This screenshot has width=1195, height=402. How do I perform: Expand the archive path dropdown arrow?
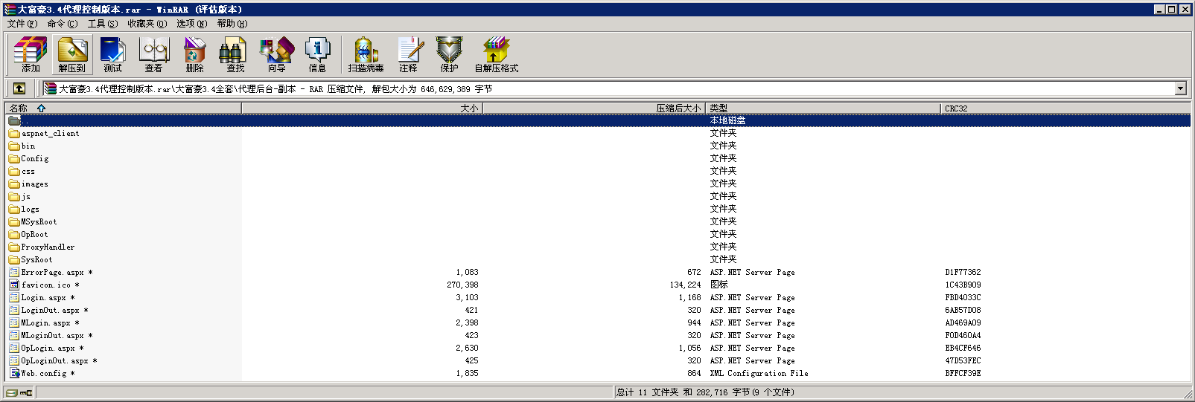click(x=1180, y=88)
